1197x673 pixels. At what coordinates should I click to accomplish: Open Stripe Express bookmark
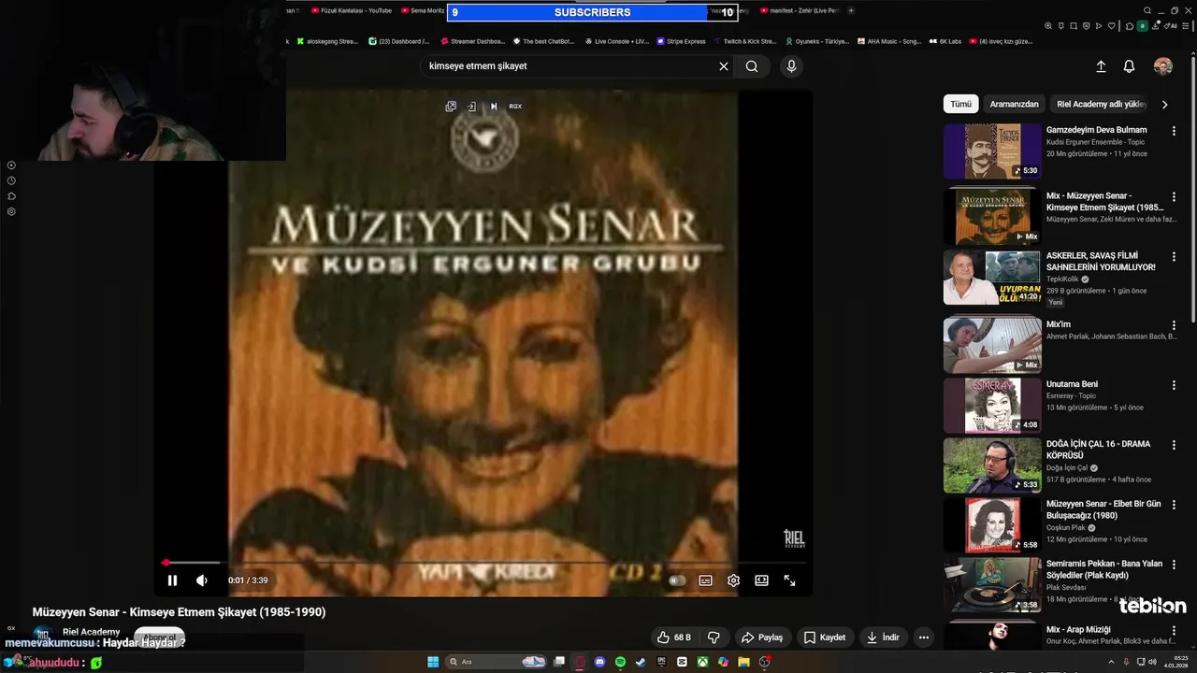681,41
